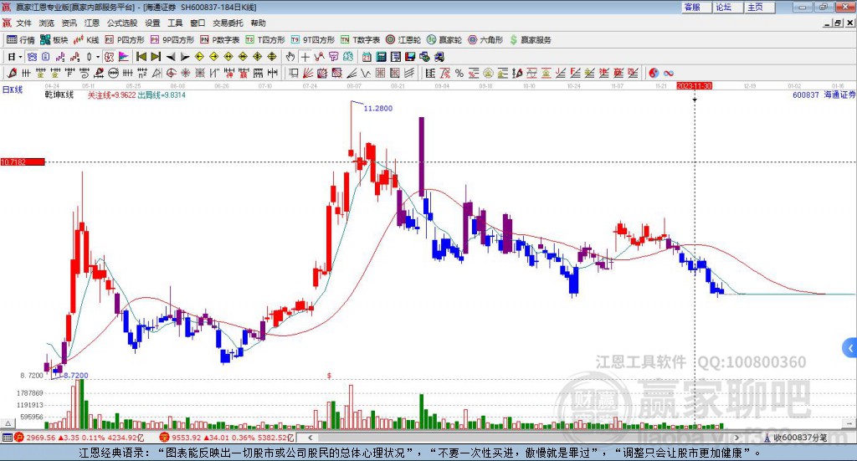Toggle the crosshair cursor tool
The height and width of the screenshot is (461, 857).
(305, 57)
